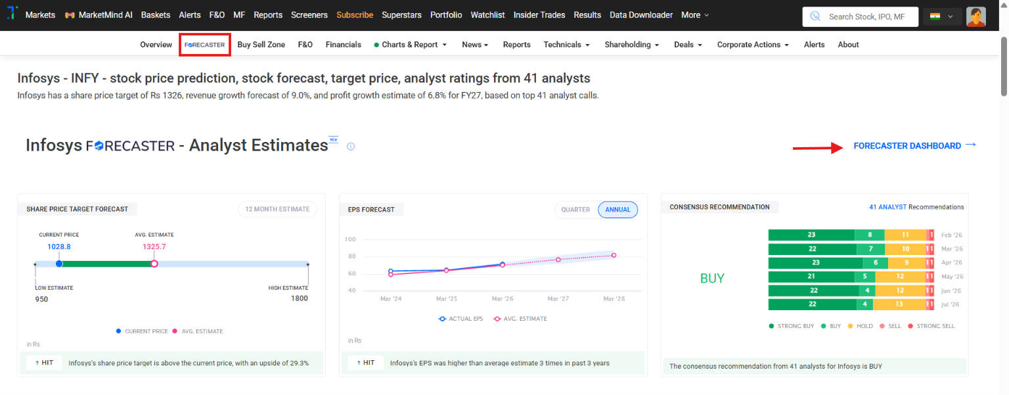Screen dimensions: 1009x395
Task: Click the blue current price marker
Action: [59, 264]
